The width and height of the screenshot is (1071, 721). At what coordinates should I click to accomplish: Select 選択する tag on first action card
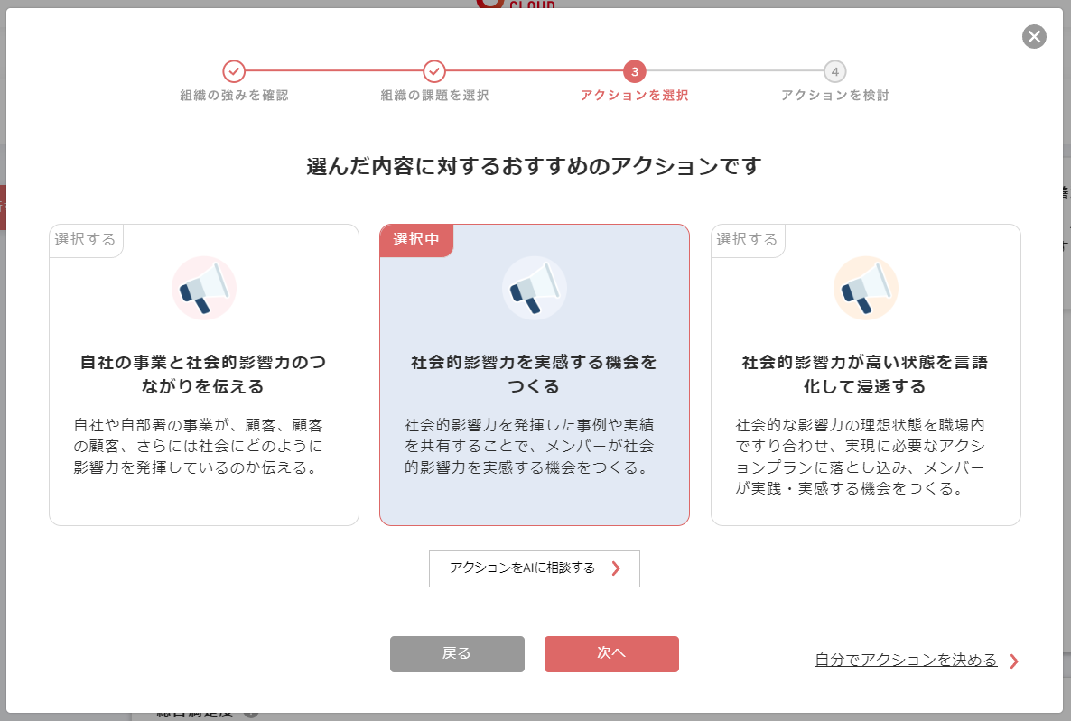point(86,240)
